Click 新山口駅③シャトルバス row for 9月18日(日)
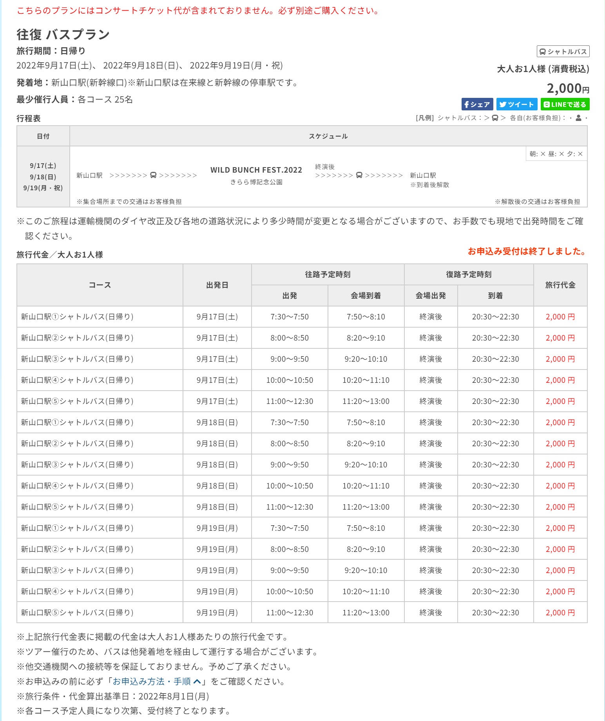Image resolution: width=605 pixels, height=721 pixels. [x=302, y=465]
